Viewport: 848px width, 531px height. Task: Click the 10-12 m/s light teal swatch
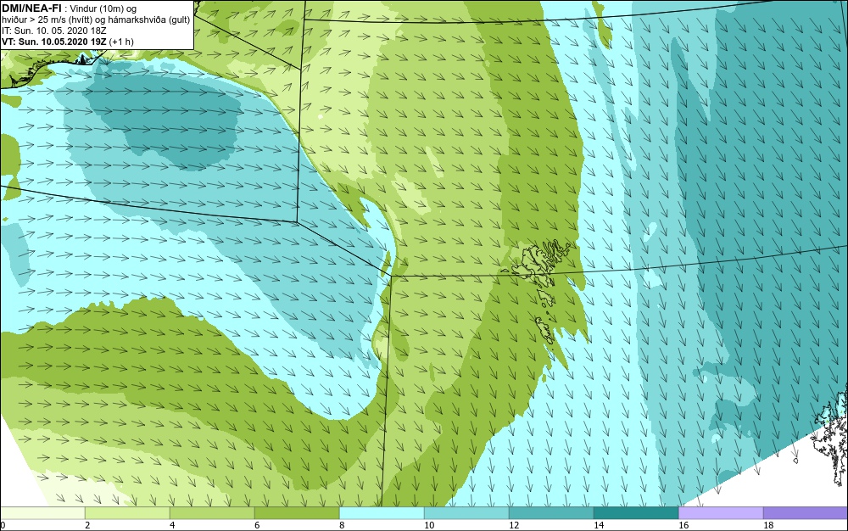click(x=466, y=512)
